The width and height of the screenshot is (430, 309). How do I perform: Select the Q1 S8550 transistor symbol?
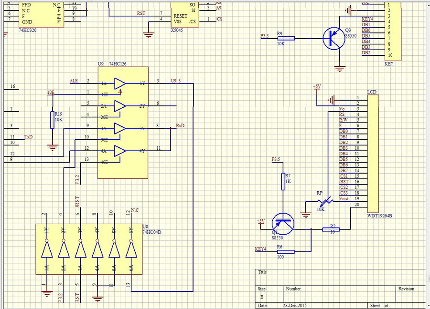tap(283, 223)
